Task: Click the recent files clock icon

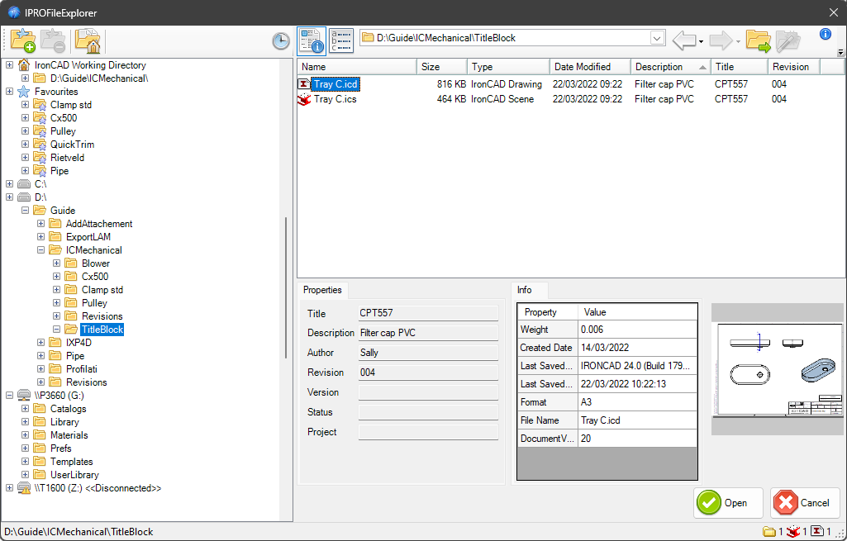Action: point(280,40)
